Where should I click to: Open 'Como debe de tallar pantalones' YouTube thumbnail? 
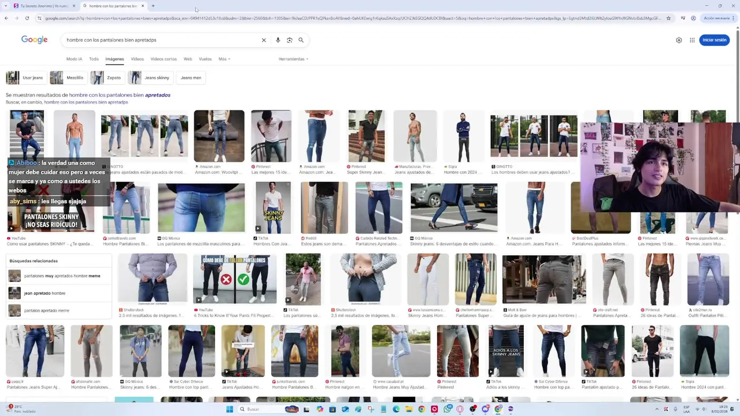point(235,279)
